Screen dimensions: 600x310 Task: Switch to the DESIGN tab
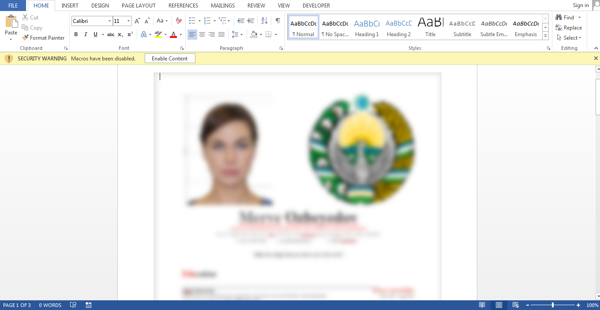tap(100, 6)
